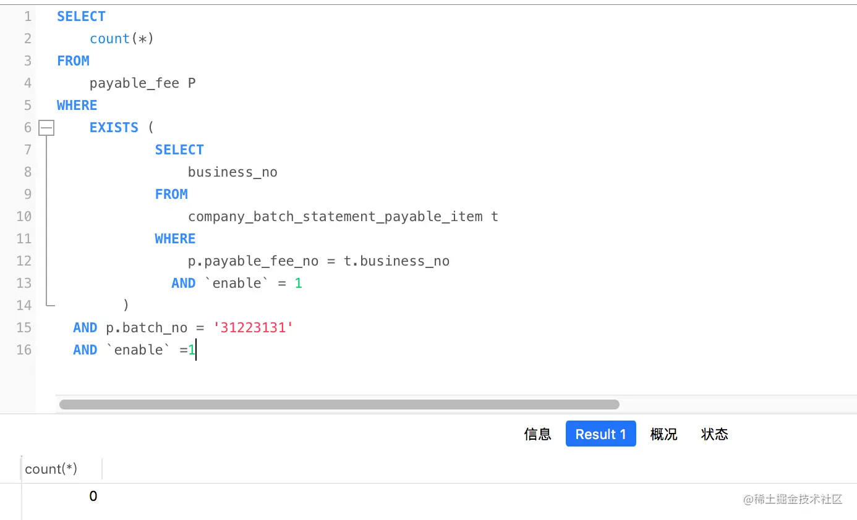
Task: Click the result cell showing 0
Action: (x=93, y=496)
